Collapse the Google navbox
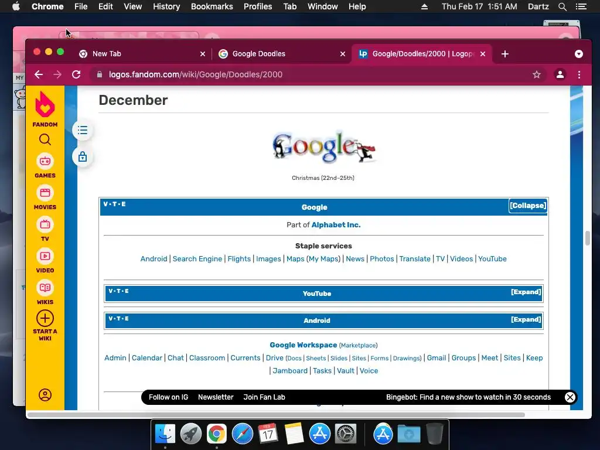Image resolution: width=600 pixels, height=450 pixels. click(528, 206)
